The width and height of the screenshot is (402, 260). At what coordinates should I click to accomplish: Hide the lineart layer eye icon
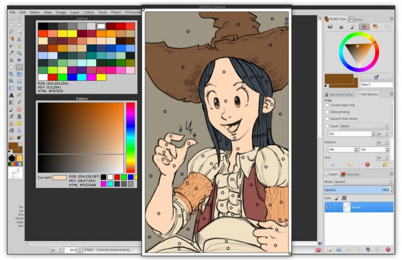click(x=329, y=207)
